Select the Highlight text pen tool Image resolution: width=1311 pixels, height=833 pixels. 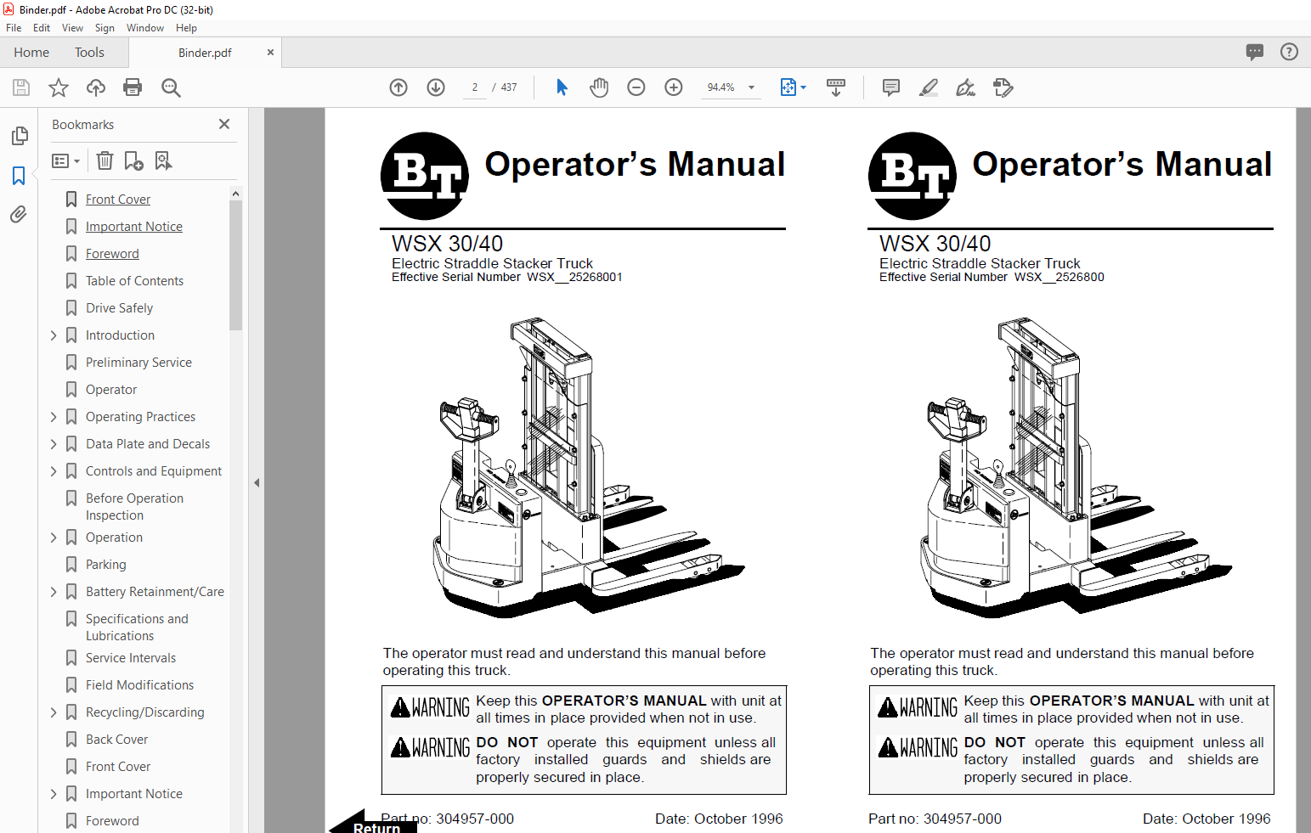click(x=929, y=87)
